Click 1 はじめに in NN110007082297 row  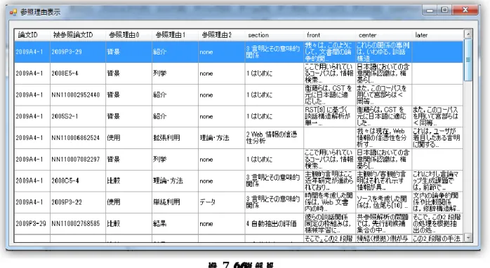274,160
